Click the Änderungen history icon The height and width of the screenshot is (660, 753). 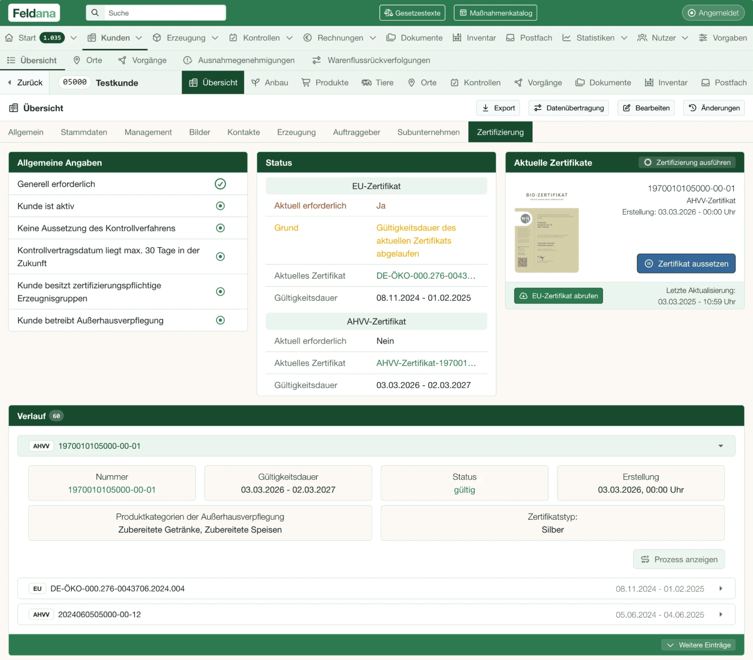click(693, 108)
